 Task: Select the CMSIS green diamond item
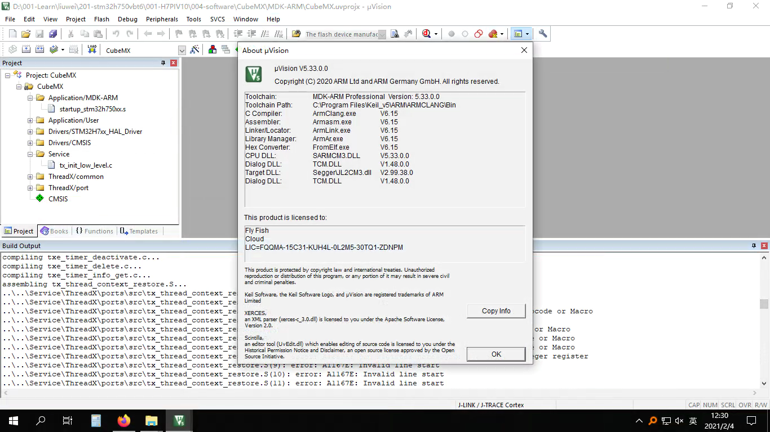coord(58,199)
